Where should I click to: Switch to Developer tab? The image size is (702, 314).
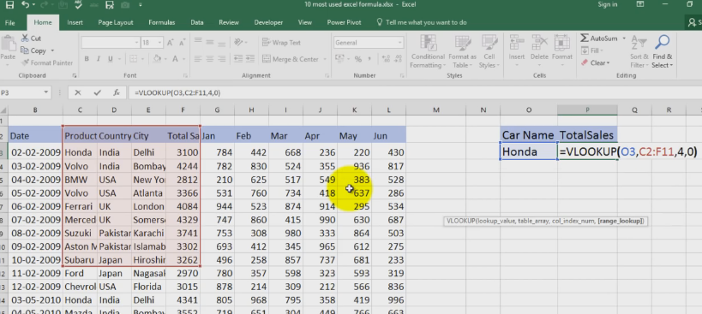[268, 22]
